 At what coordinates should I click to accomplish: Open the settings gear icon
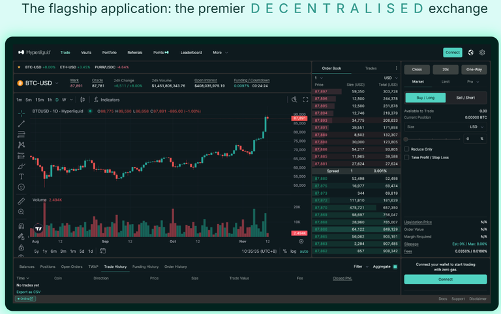coord(482,52)
